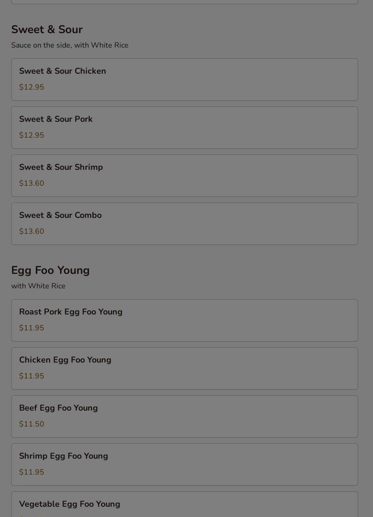Click 'Sauce on the side, with White Rice' text
This screenshot has height=517, width=373.
(70, 45)
